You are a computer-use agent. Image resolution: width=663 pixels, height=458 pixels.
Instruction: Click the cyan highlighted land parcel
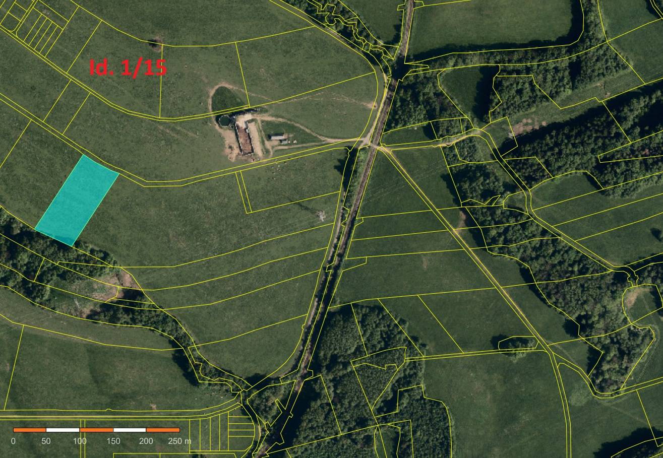(77, 200)
